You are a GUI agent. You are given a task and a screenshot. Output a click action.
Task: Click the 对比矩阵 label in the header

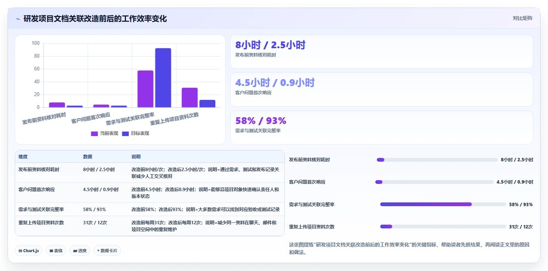(x=522, y=18)
